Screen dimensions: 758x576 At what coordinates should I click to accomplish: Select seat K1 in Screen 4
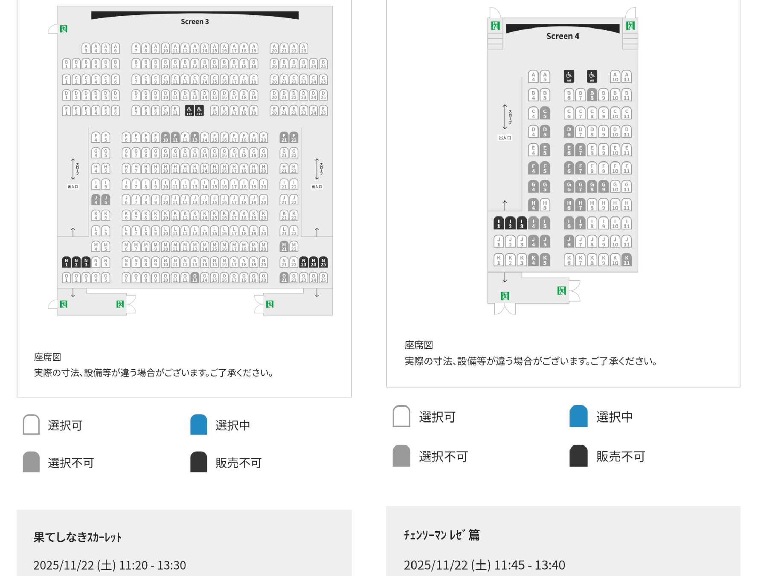pyautogui.click(x=499, y=260)
